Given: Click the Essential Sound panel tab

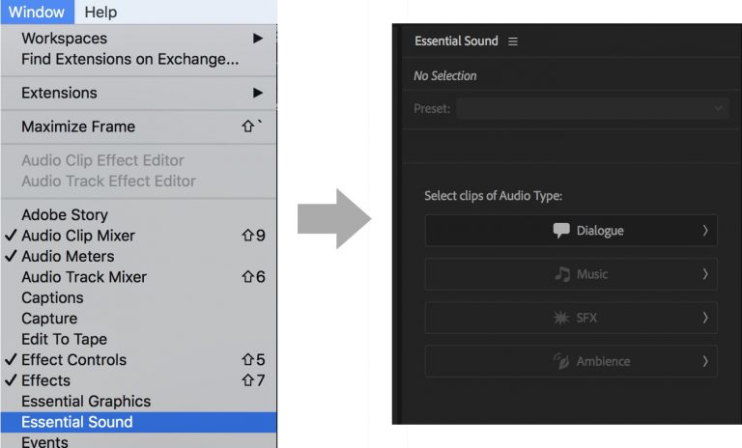Looking at the screenshot, I should pyautogui.click(x=456, y=42).
